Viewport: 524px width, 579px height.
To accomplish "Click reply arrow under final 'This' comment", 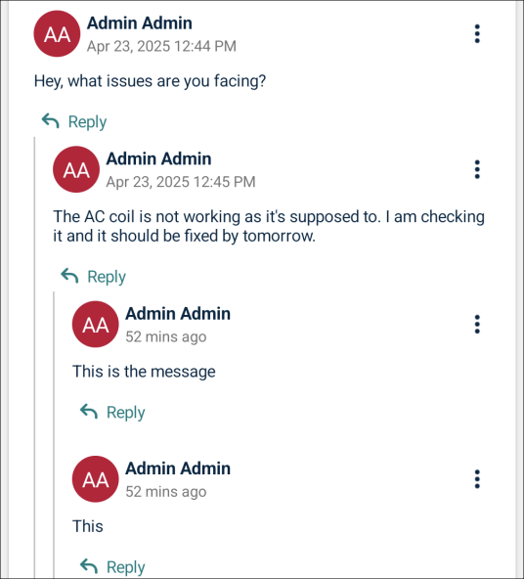I will (89, 566).
